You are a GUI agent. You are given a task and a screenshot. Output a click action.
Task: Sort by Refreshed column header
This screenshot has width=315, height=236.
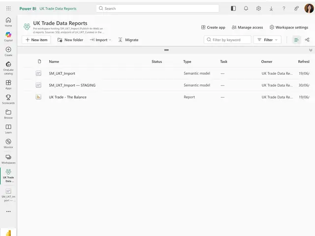point(304,61)
